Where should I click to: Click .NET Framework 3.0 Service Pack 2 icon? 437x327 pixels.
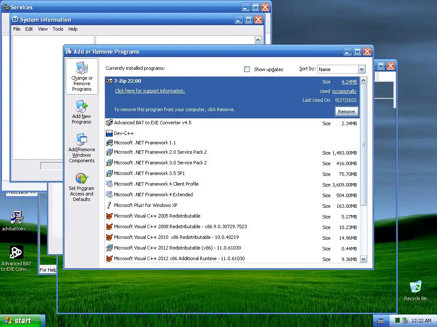pyautogui.click(x=109, y=163)
